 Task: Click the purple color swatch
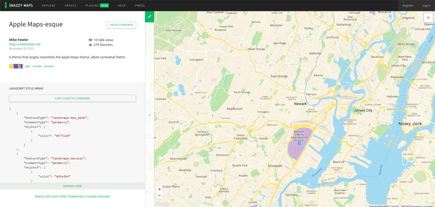(16, 66)
